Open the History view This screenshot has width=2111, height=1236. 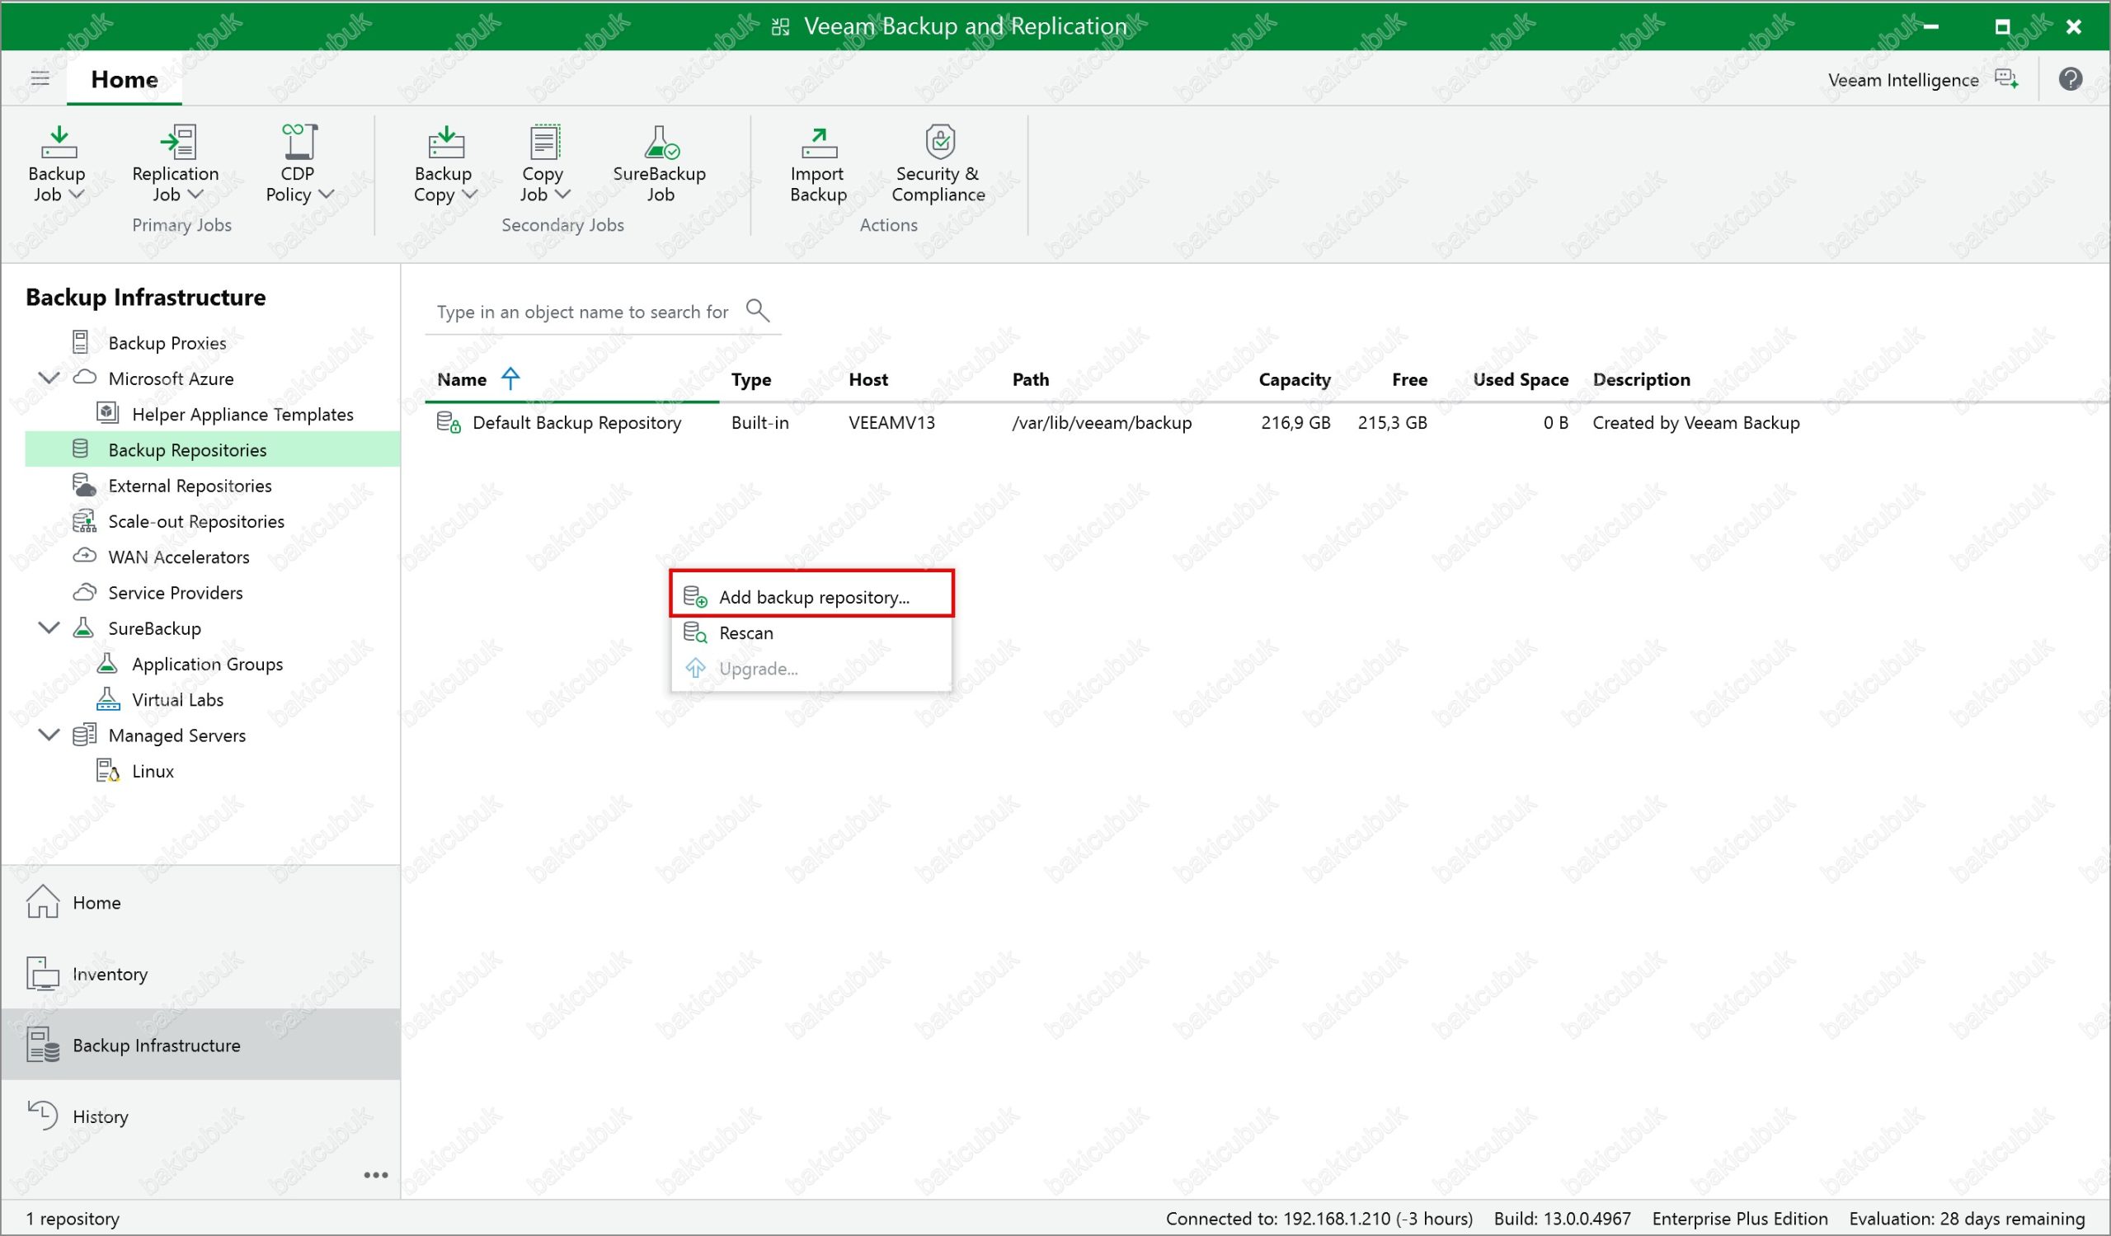click(101, 1116)
